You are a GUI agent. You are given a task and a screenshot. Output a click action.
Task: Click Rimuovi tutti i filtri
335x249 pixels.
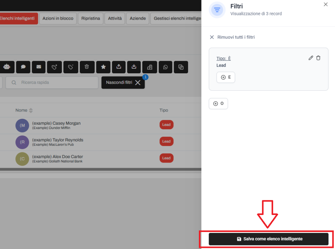pyautogui.click(x=232, y=37)
